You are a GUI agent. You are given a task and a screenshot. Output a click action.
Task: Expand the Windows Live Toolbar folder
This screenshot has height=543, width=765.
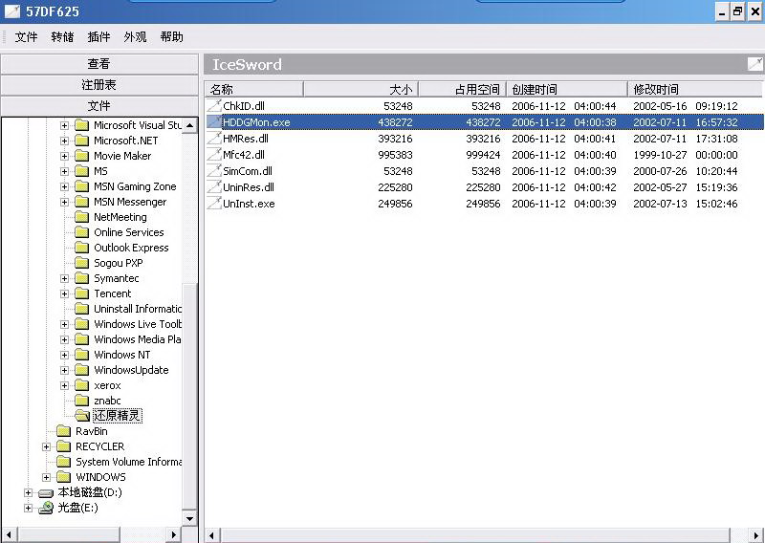(x=64, y=324)
